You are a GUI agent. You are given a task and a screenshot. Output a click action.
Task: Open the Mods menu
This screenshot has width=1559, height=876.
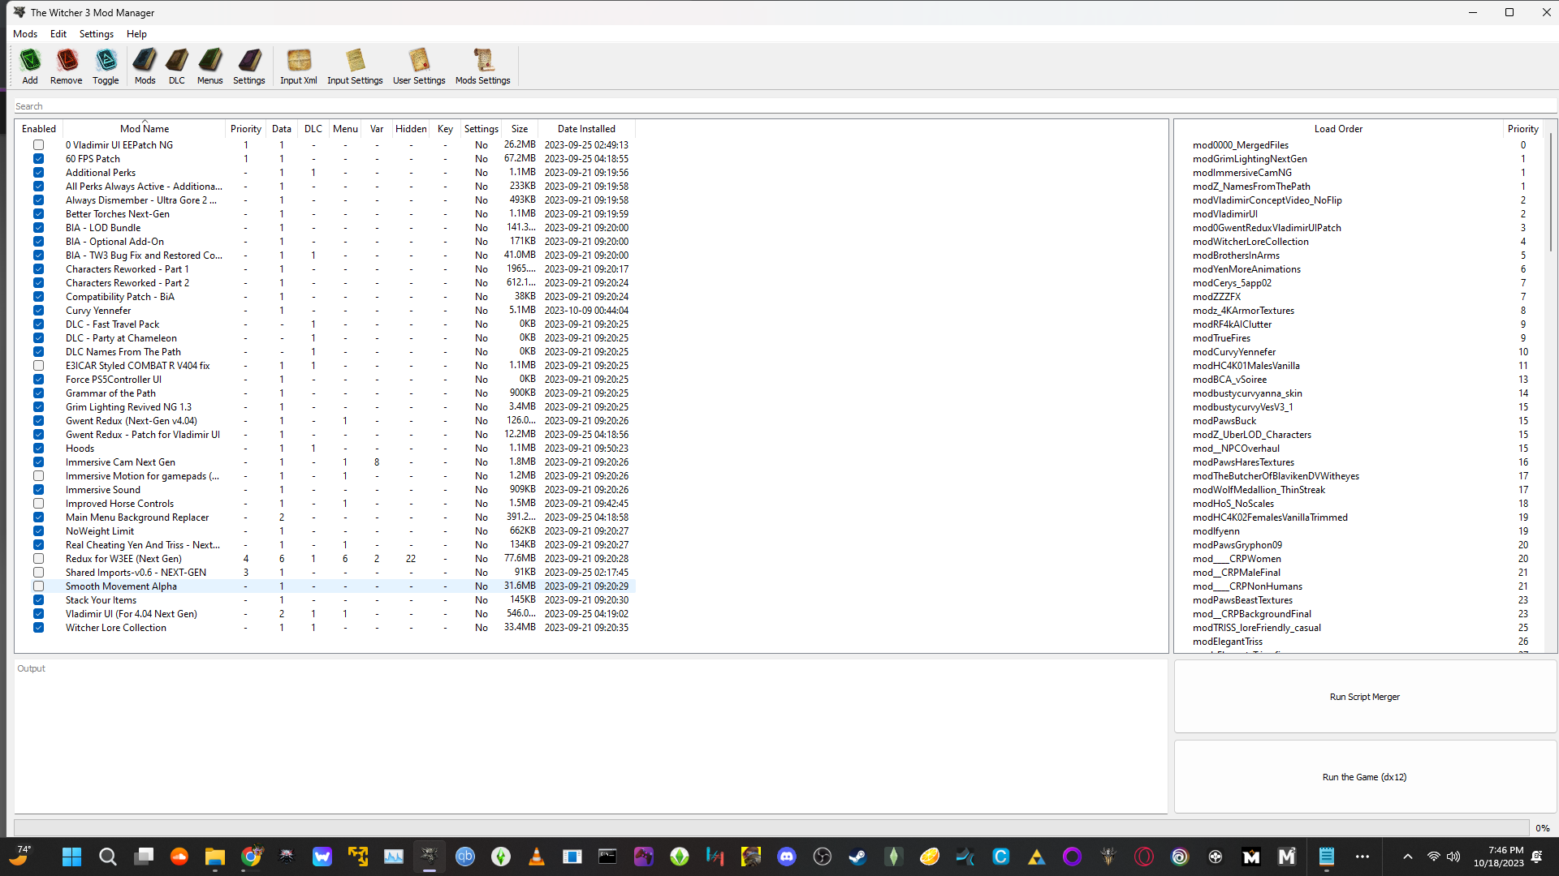(x=25, y=34)
